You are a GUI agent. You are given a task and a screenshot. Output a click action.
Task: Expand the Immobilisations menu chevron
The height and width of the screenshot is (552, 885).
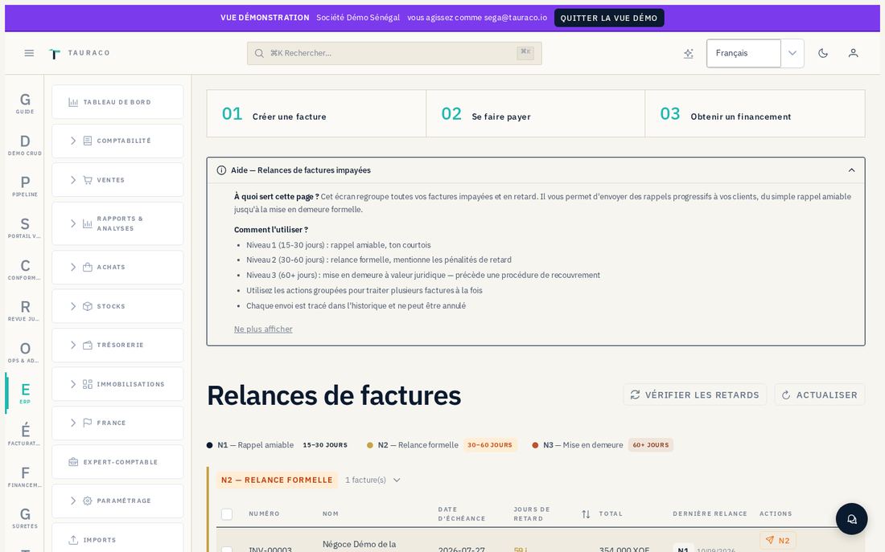(72, 384)
